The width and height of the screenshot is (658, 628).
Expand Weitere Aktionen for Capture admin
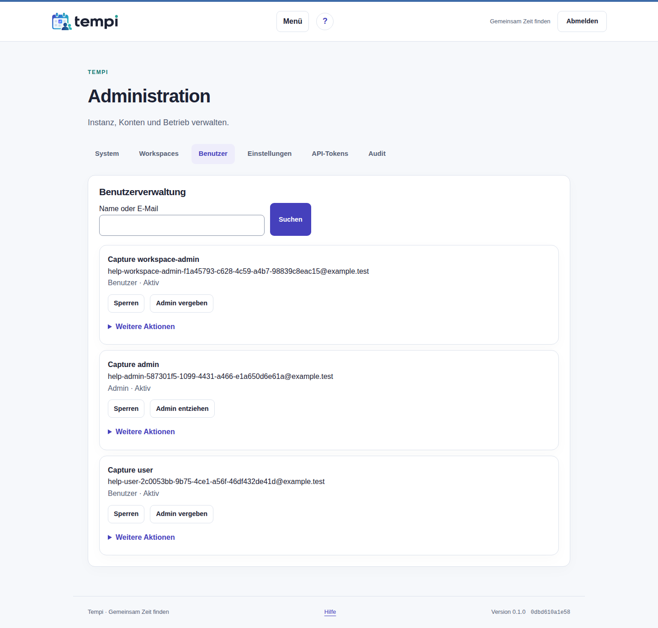(141, 431)
